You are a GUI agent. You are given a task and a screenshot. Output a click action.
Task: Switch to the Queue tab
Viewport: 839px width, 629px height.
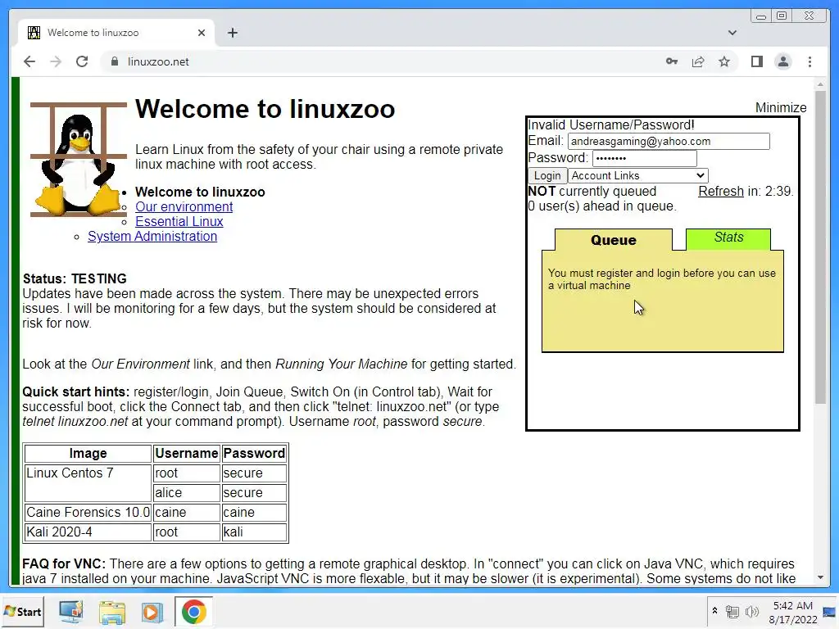pos(613,240)
